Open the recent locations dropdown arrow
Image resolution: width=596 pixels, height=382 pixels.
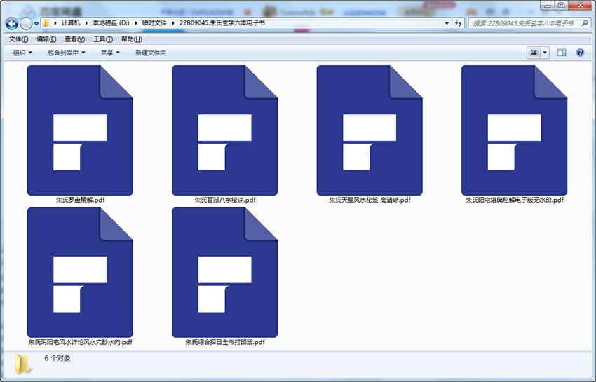pos(36,24)
